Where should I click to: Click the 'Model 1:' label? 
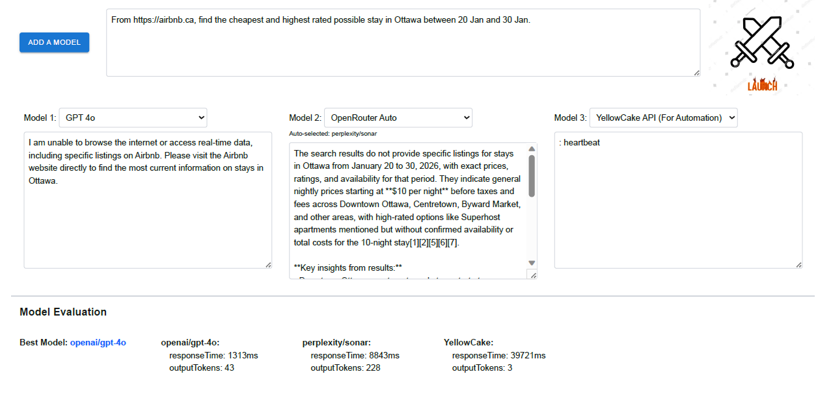tap(40, 118)
